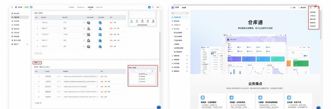331x109 pixels.
Task: Select 应用设置 tab
Action: (x=90, y=7)
